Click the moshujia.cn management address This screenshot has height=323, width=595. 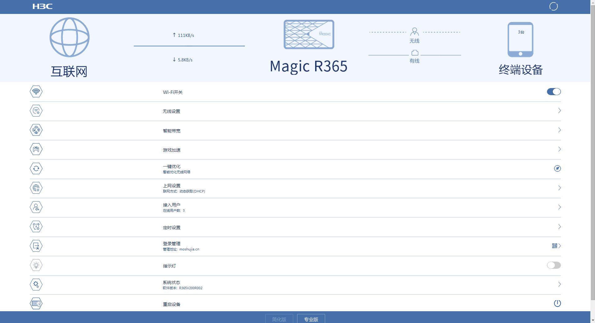[189, 249]
